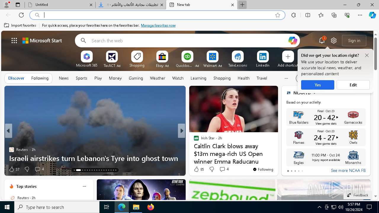This screenshot has width=379, height=213.
Task: Open the Walmart ad shortcut
Action: point(213,59)
